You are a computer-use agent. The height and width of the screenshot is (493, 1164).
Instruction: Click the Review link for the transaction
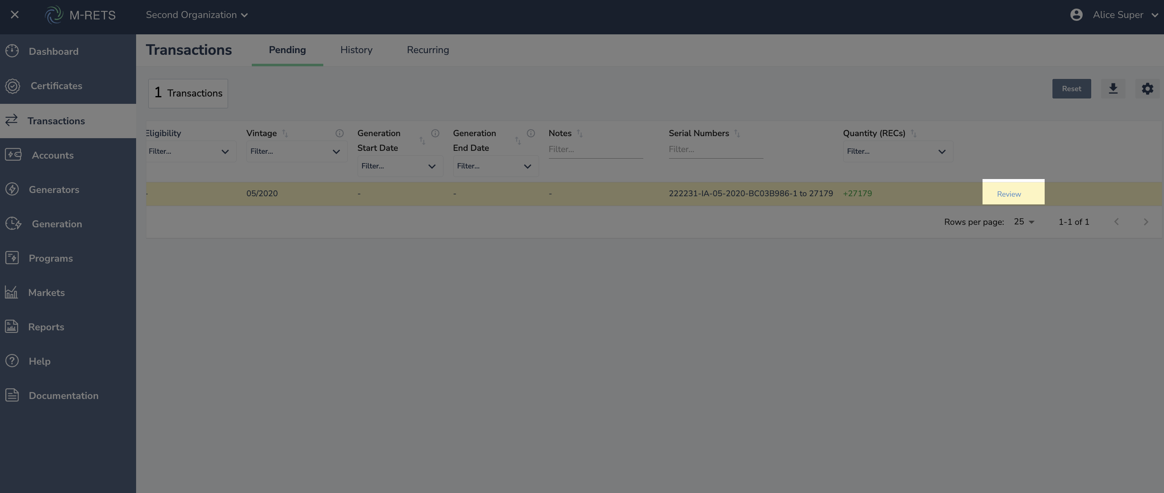point(1009,194)
